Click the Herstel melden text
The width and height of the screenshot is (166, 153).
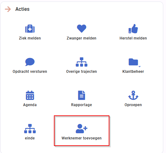(133, 38)
